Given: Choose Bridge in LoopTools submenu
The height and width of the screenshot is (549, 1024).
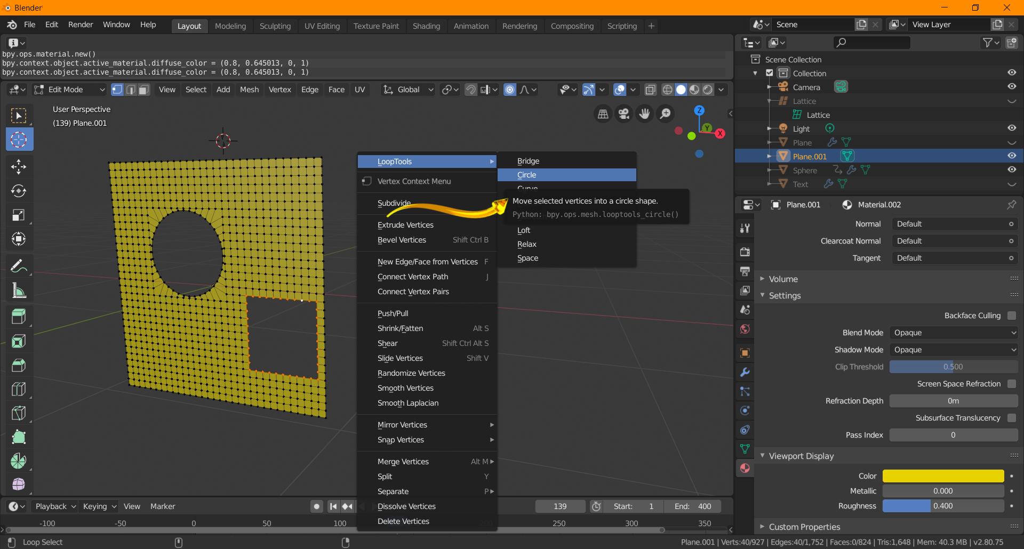Looking at the screenshot, I should (x=567, y=161).
